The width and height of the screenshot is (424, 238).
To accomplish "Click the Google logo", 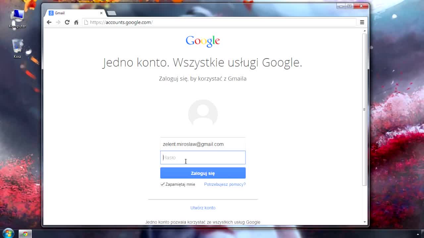I will (x=203, y=41).
